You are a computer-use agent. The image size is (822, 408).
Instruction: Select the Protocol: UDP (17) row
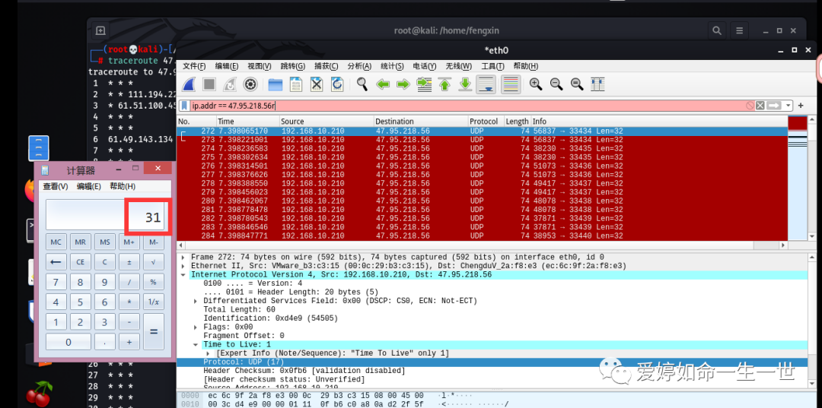[492, 362]
